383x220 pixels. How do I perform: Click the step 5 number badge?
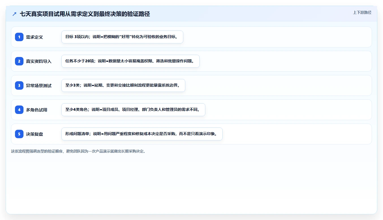[19, 134]
